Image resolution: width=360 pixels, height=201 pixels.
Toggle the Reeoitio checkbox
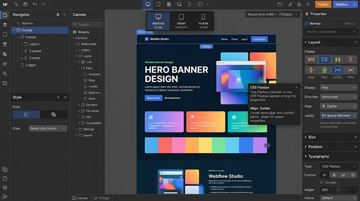(x=321, y=182)
